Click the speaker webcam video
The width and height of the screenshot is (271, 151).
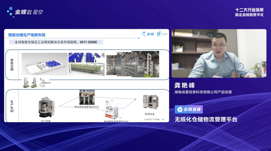click(219, 53)
